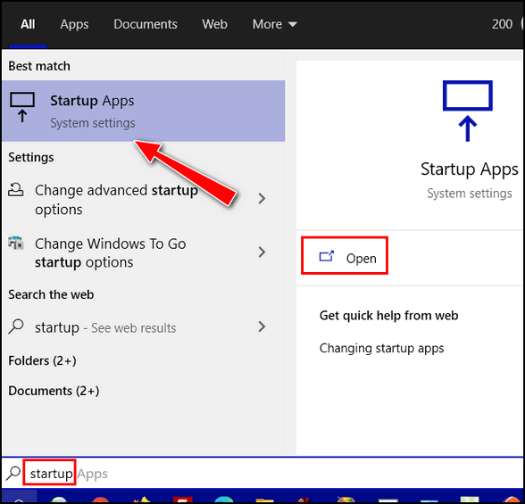Screen dimensions: 525x504
Task: Select the Web tab
Action: point(214,24)
